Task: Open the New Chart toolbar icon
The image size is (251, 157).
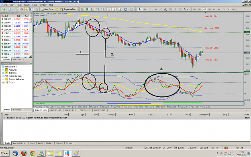Action: click(4, 9)
